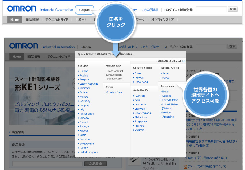Select Finland in the Europe list
245x170 pixels.
[83, 92]
